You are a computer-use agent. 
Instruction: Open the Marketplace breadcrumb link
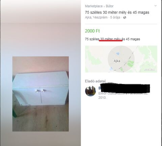click(x=94, y=6)
